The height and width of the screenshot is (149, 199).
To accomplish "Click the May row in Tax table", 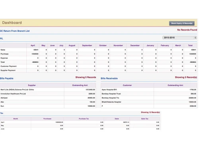I will (80, 126).
